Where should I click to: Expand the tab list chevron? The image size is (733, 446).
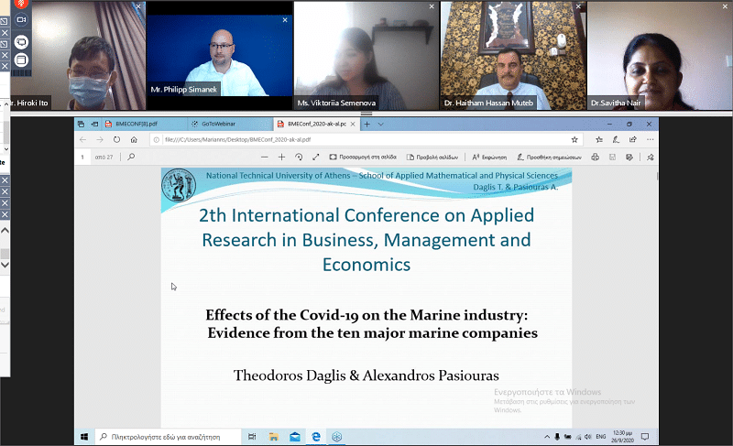tap(381, 124)
